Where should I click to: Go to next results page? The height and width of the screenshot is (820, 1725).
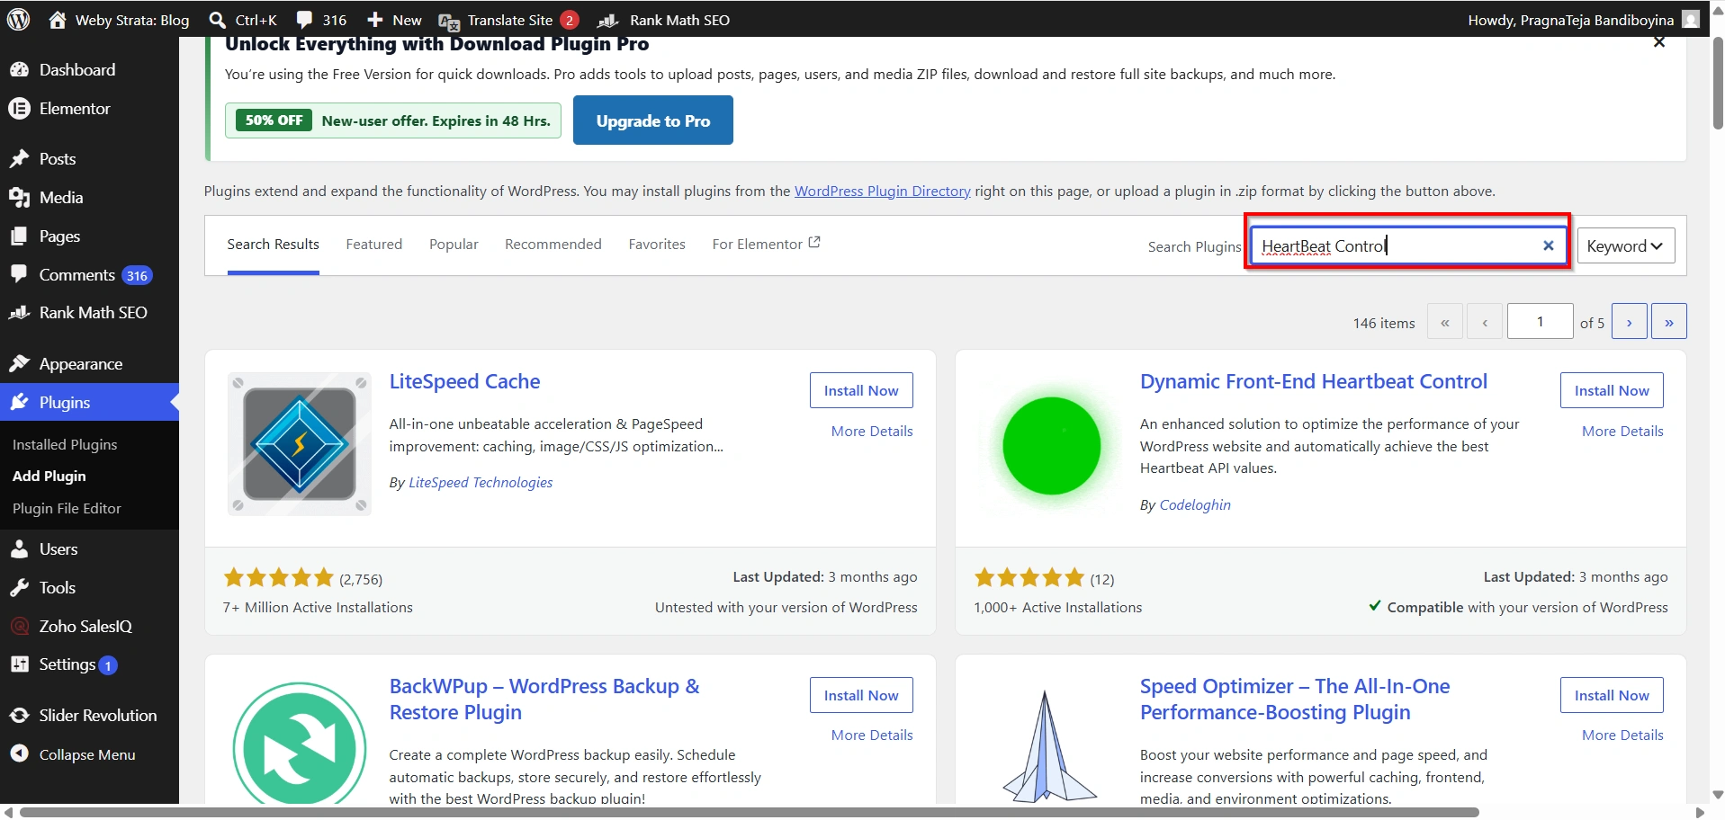(1629, 321)
